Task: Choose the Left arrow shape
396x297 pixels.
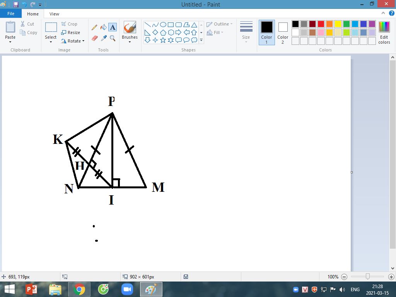Action: tap(186, 32)
